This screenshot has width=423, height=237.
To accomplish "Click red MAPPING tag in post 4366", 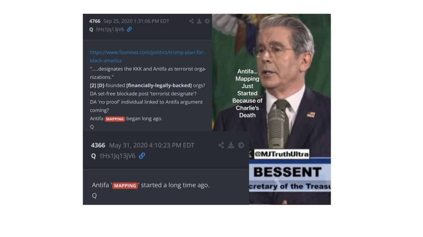I will (x=125, y=186).
